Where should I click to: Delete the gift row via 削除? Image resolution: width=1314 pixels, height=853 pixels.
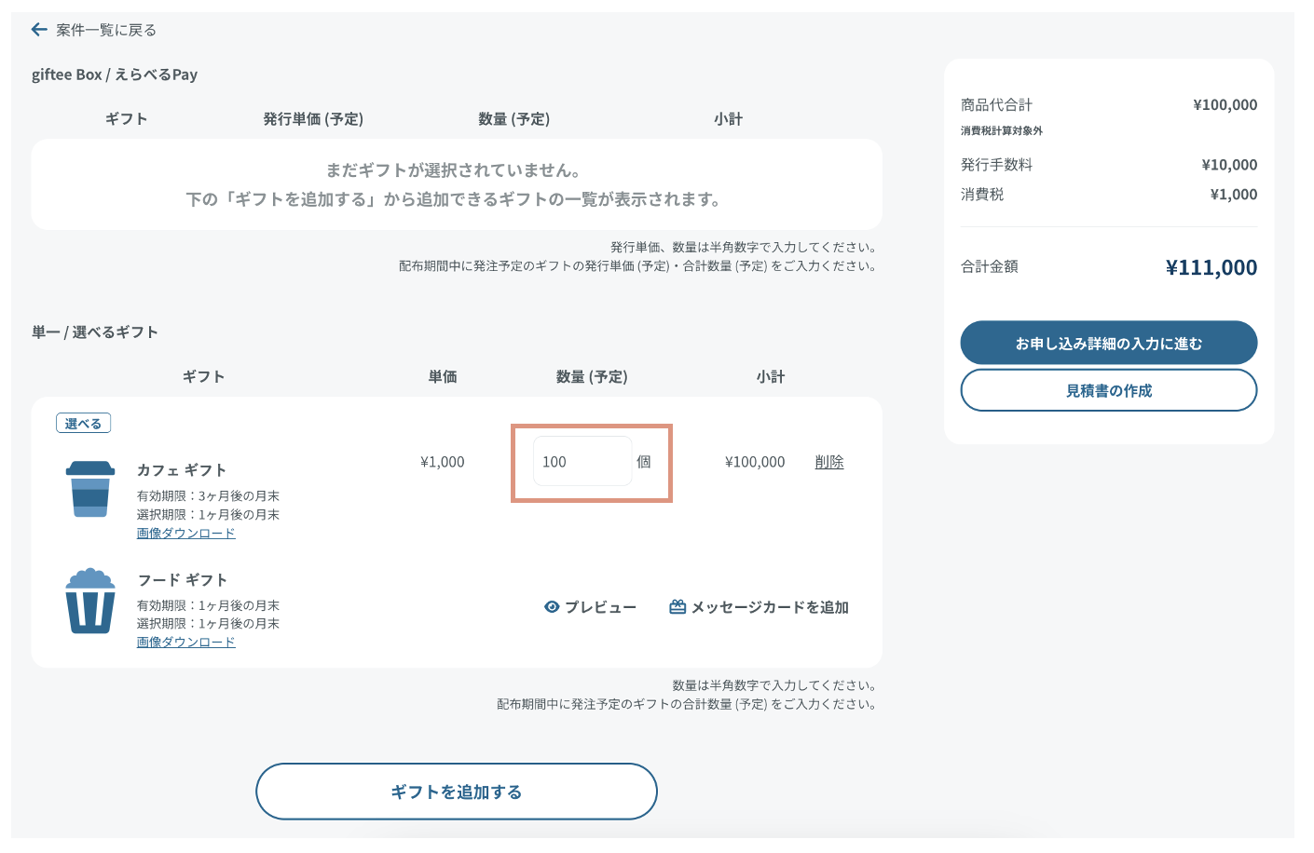828,462
